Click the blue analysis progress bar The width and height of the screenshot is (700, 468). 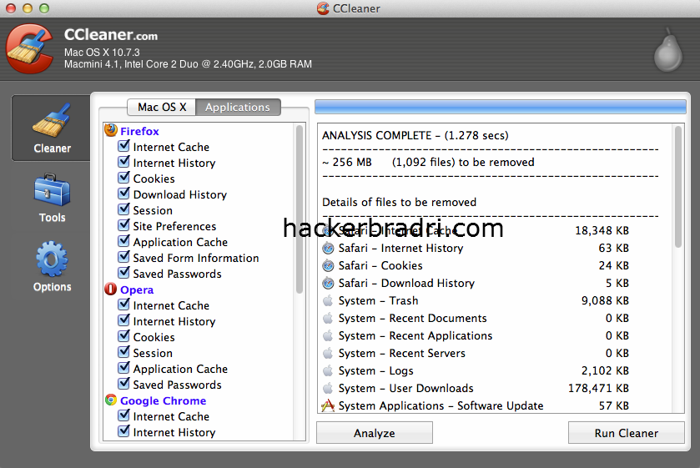500,107
